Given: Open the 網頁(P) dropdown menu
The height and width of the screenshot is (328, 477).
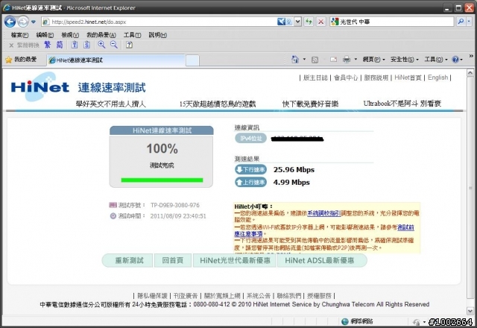Looking at the screenshot, I should 373,60.
